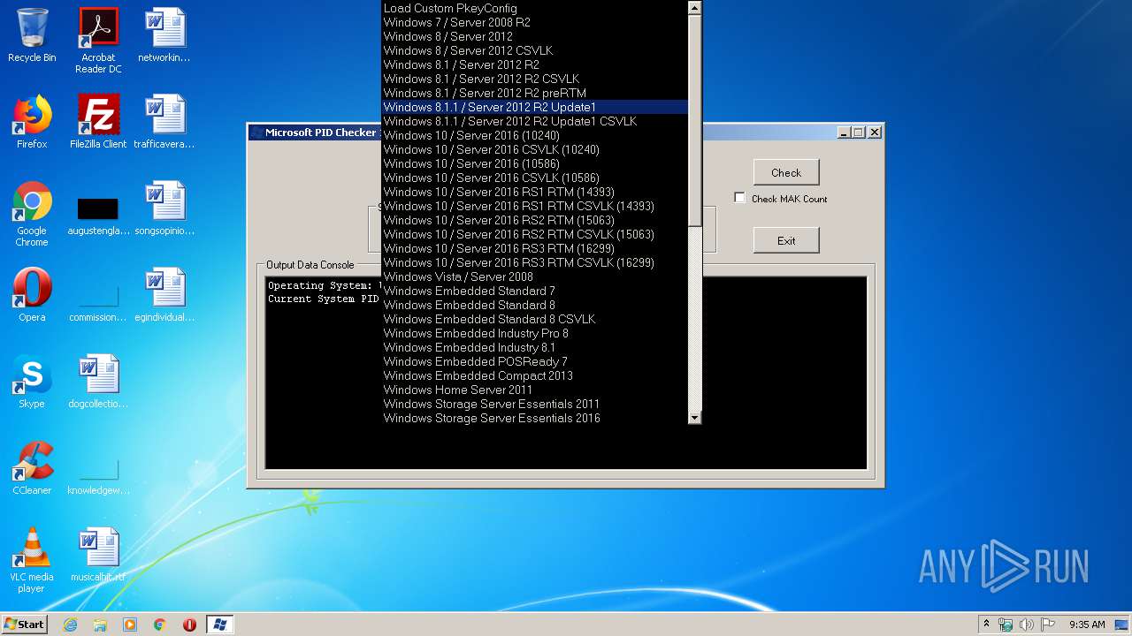This screenshot has width=1132, height=636.
Task: Click the taskbar clock showing 9:35 AM
Action: [x=1087, y=625]
